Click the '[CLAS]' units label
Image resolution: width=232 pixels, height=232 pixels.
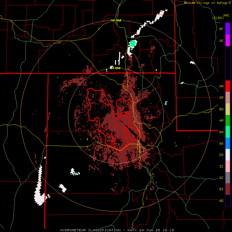click(218, 18)
